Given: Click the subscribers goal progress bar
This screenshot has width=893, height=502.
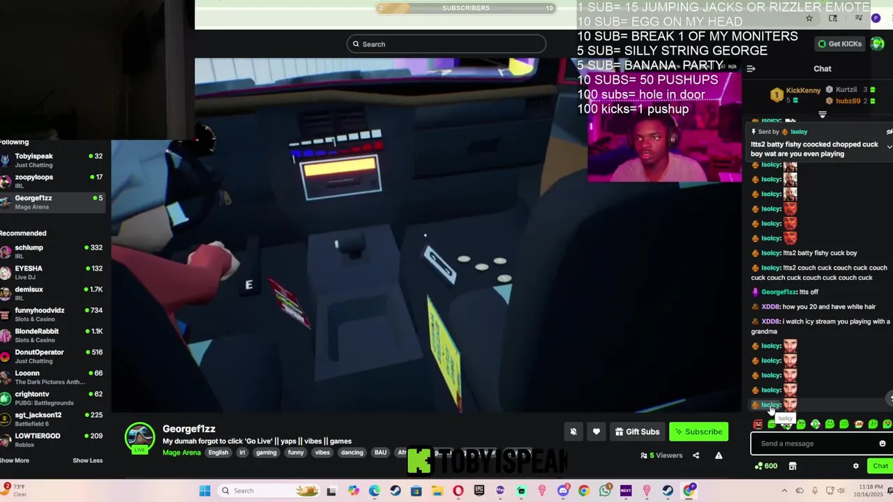Looking at the screenshot, I should (466, 8).
